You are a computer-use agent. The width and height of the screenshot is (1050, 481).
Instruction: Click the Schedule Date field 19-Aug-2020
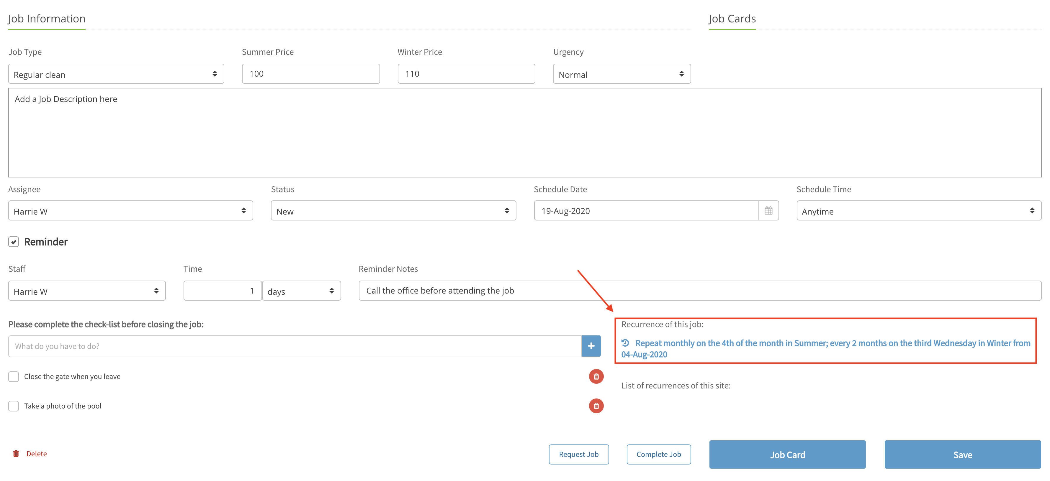[x=646, y=211]
